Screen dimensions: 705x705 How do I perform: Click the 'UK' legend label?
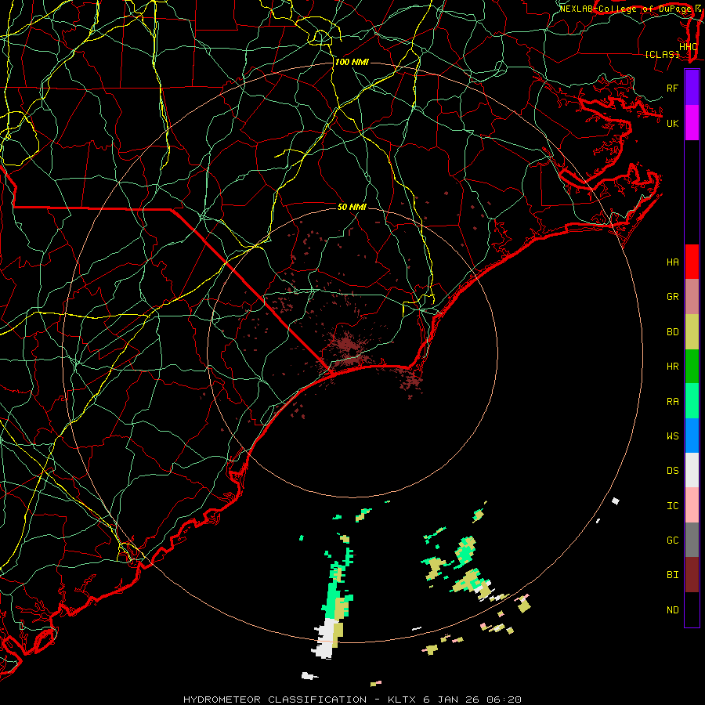point(672,123)
